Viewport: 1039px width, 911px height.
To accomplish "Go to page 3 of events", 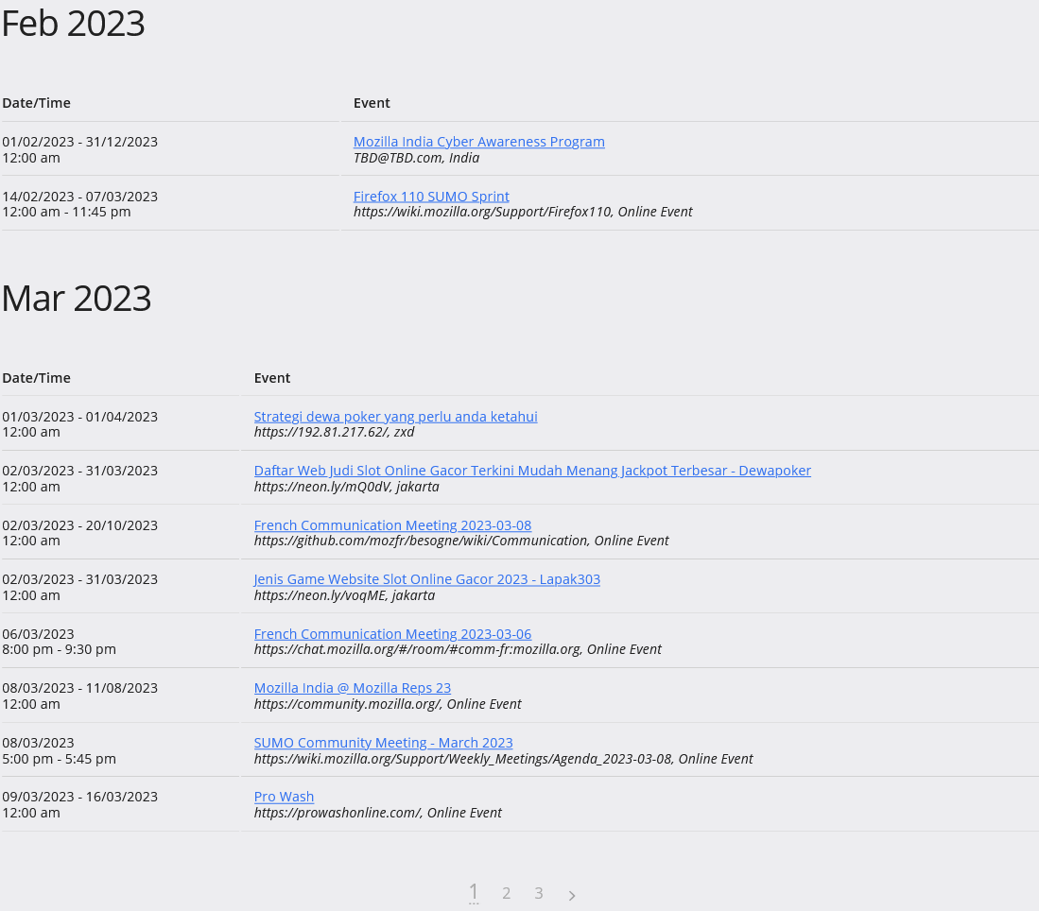I will click(539, 894).
